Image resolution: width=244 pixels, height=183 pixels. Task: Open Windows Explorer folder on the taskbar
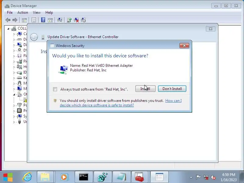coord(45,177)
